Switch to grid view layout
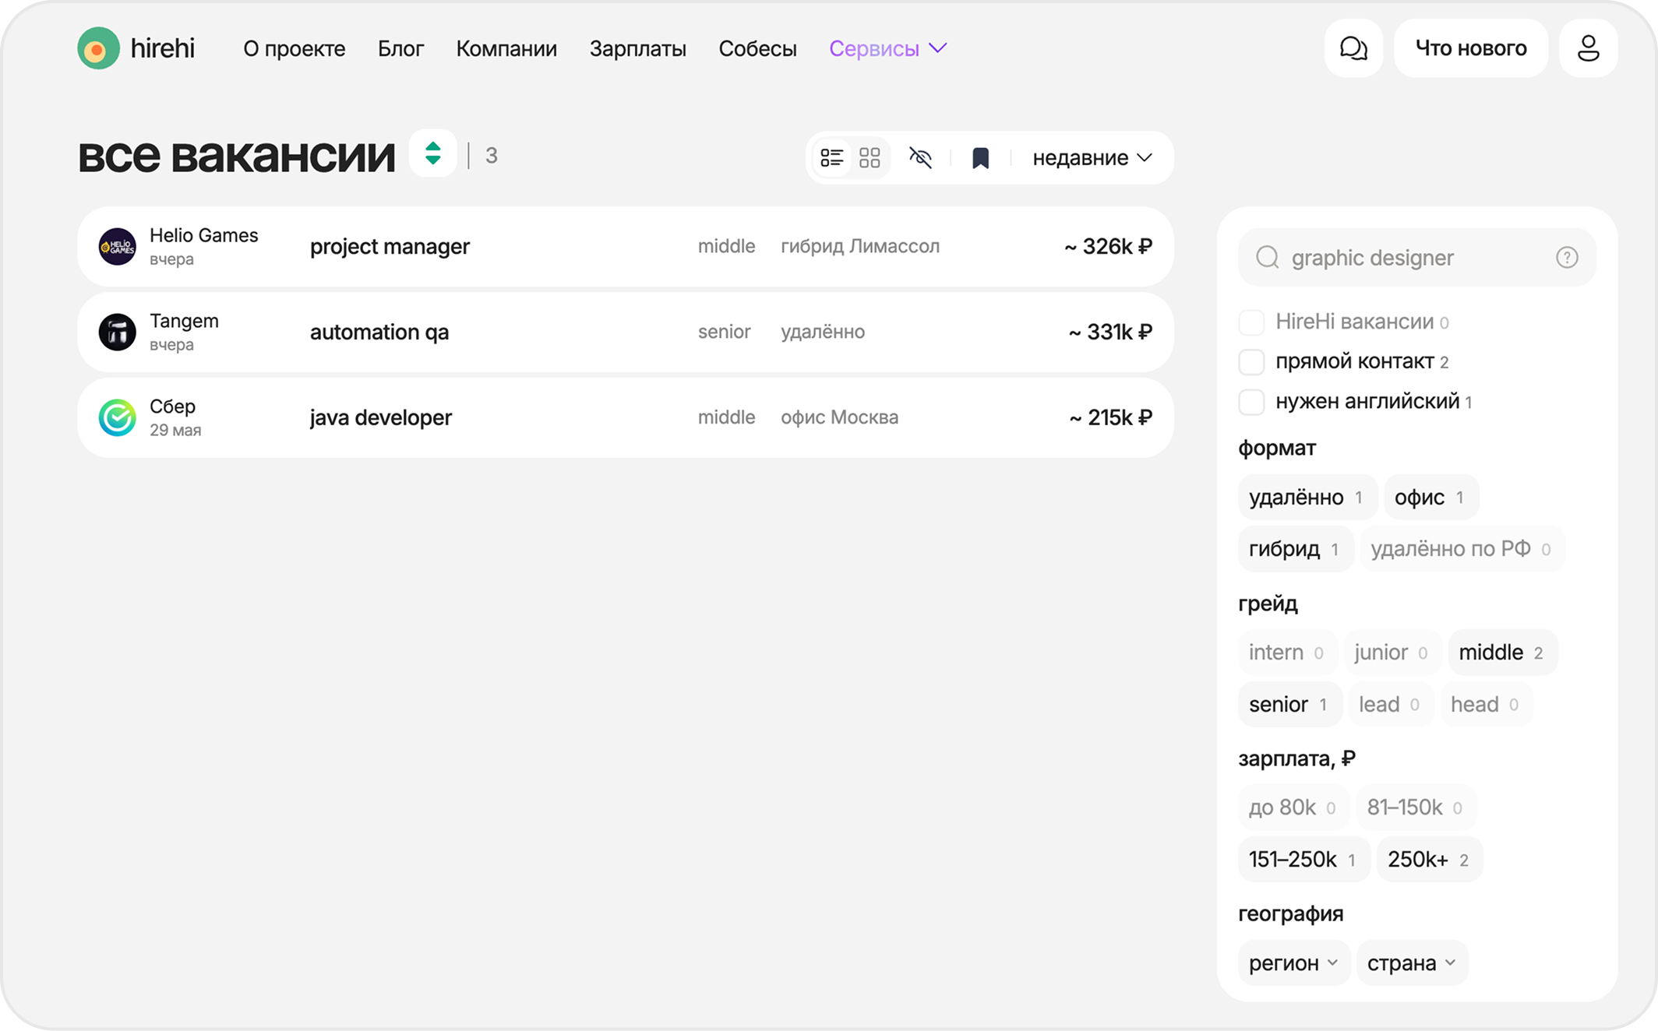1658x1031 pixels. [870, 158]
